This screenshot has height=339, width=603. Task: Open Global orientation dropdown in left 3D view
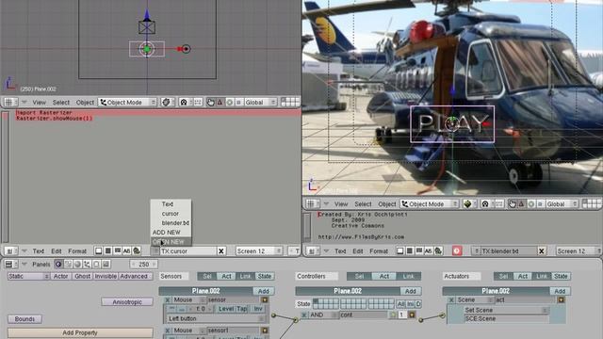tap(260, 103)
